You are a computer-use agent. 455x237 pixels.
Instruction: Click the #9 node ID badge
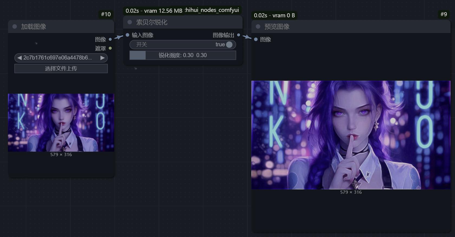click(444, 14)
